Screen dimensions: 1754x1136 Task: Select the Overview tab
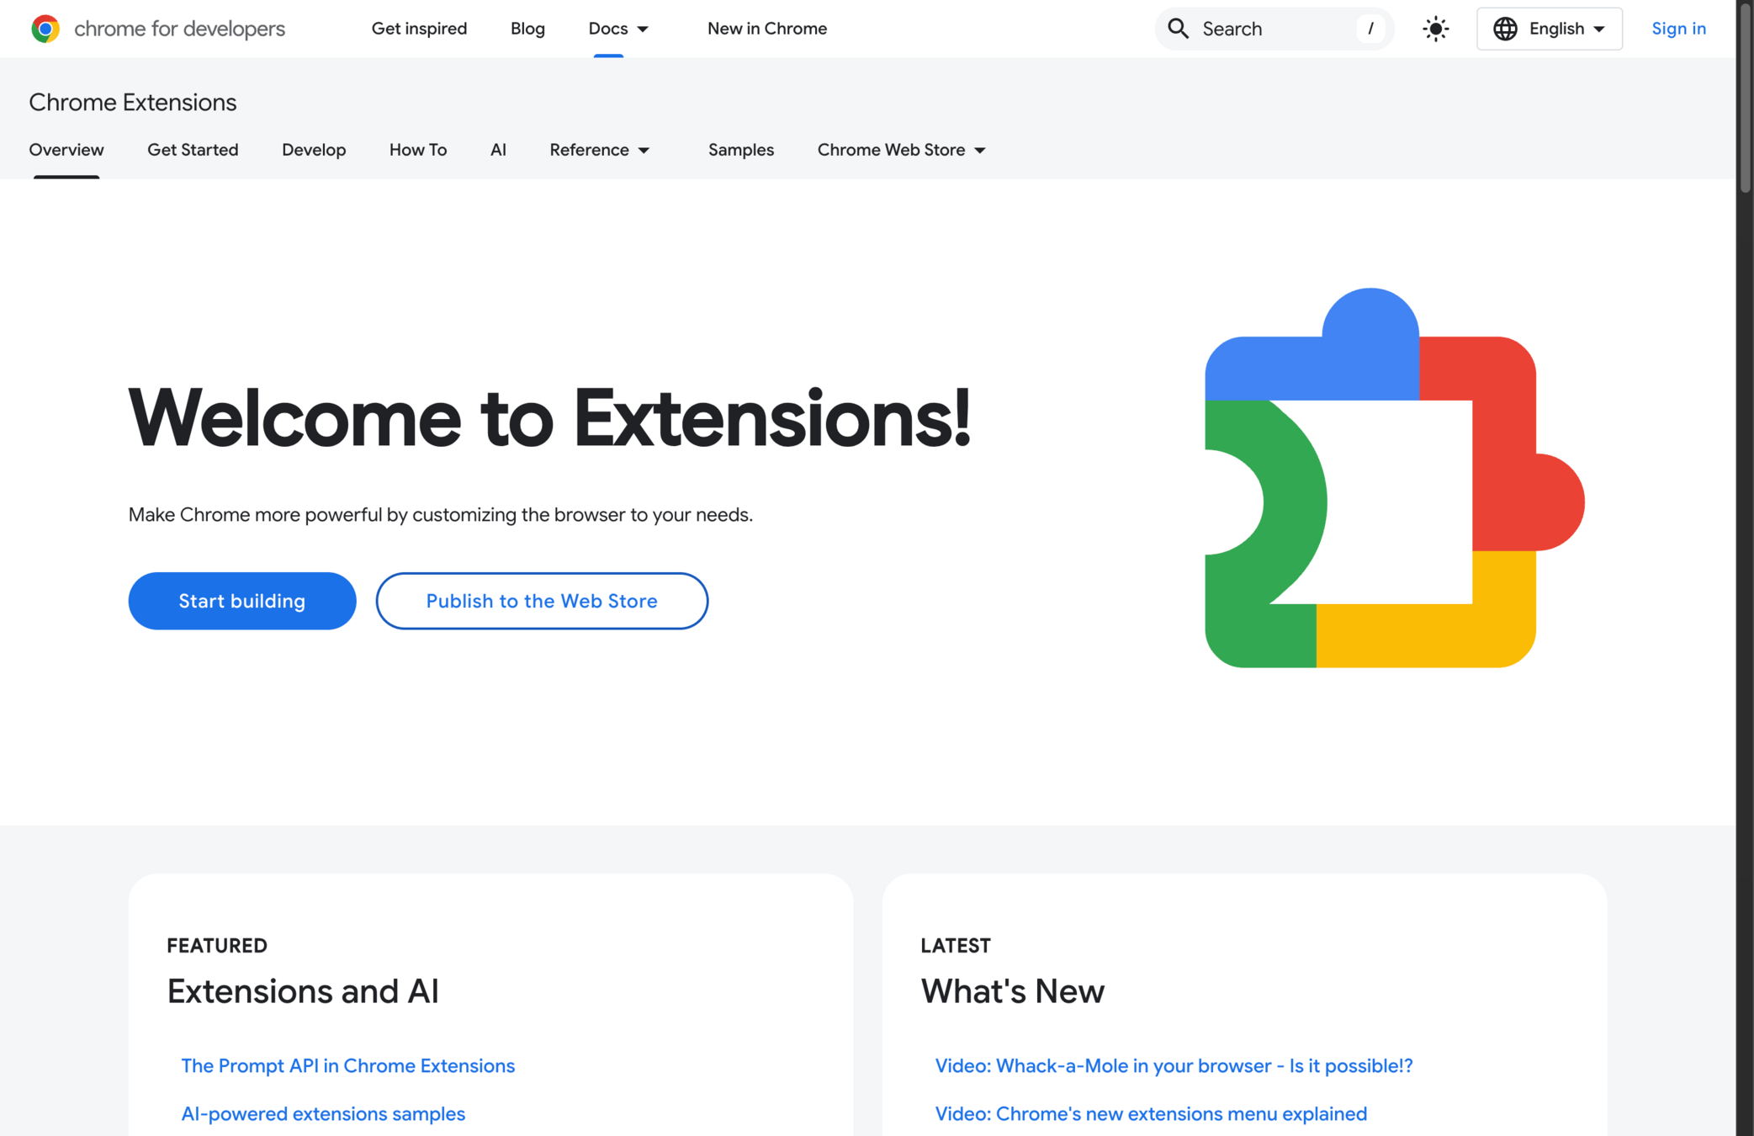pyautogui.click(x=66, y=150)
